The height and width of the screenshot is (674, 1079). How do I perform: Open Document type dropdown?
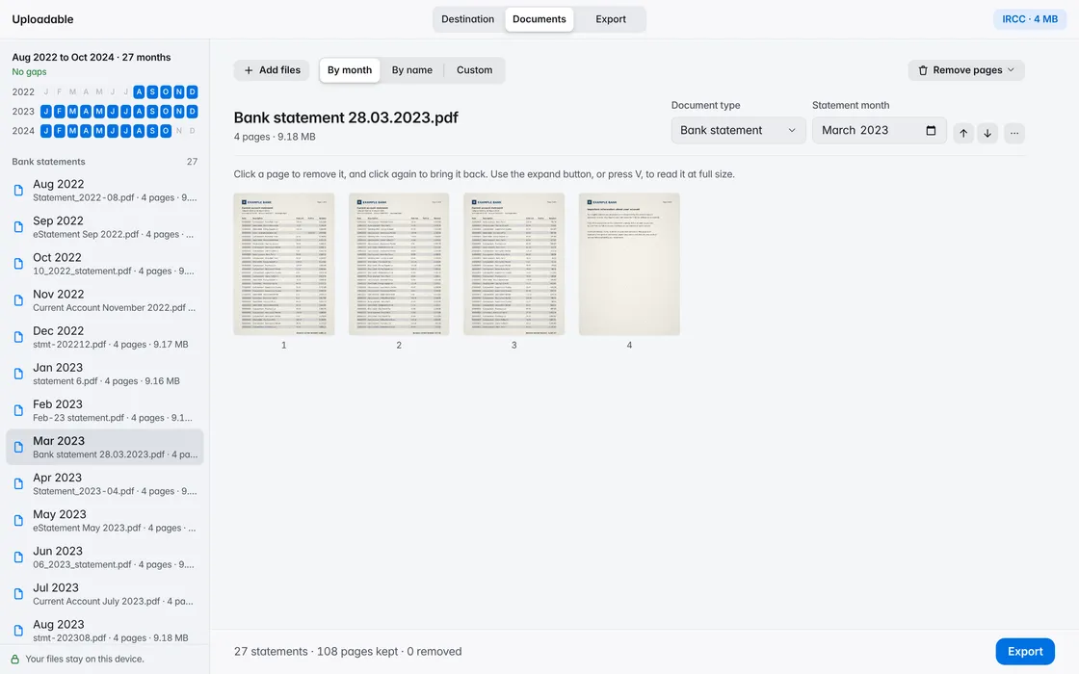coord(738,130)
